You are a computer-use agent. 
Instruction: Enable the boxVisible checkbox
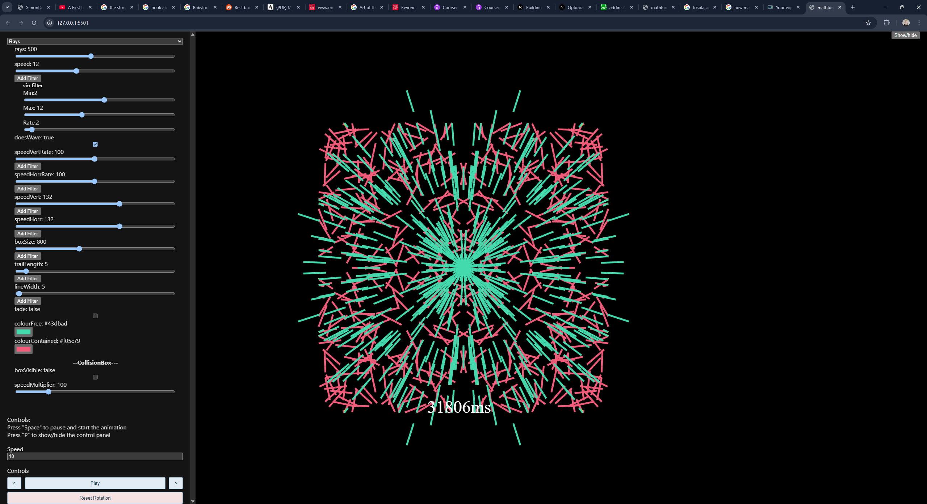coord(95,377)
